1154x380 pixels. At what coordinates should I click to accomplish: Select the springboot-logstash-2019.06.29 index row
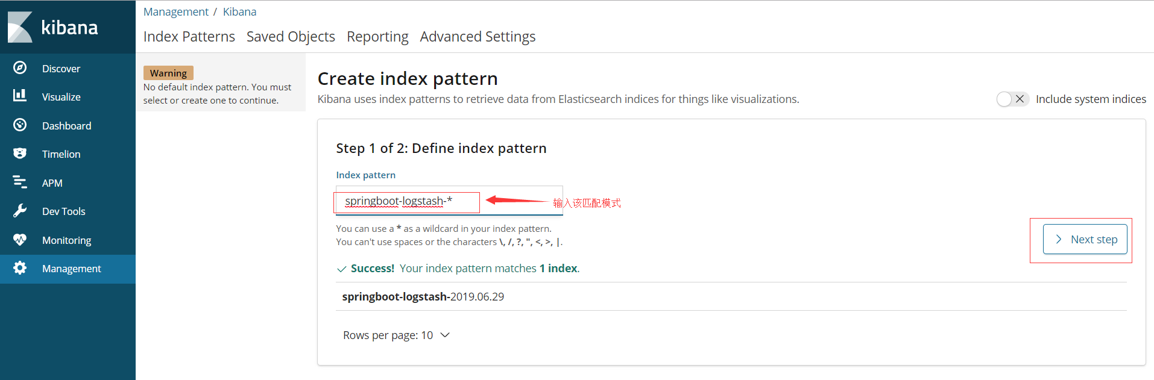[423, 297]
